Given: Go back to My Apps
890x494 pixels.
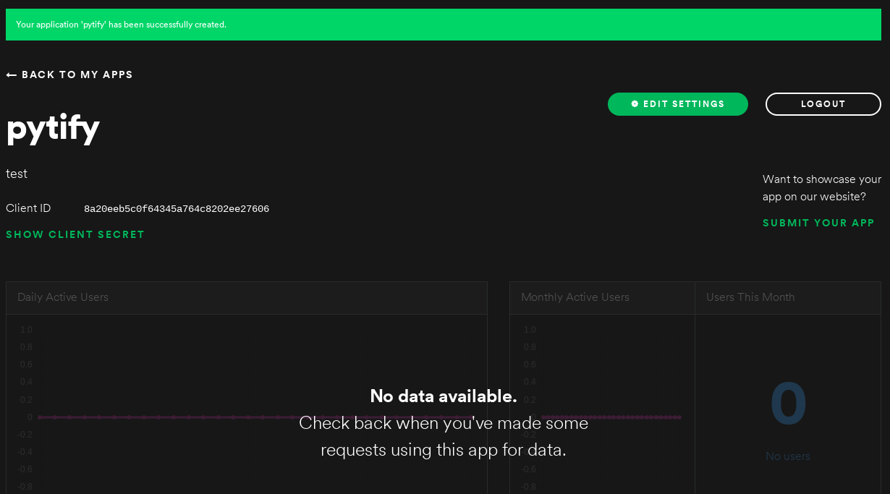Looking at the screenshot, I should (x=77, y=75).
